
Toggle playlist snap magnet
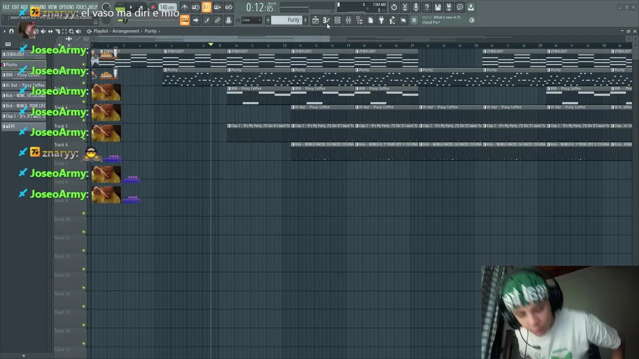pyautogui.click(x=11, y=31)
